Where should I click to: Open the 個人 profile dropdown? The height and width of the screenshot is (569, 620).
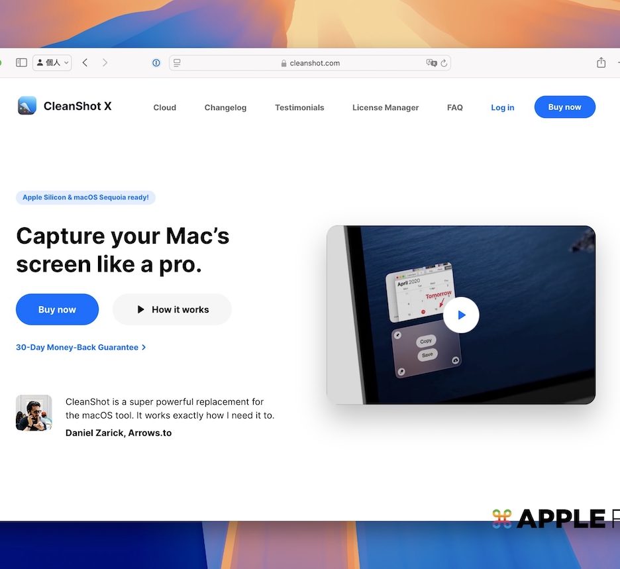pos(52,63)
